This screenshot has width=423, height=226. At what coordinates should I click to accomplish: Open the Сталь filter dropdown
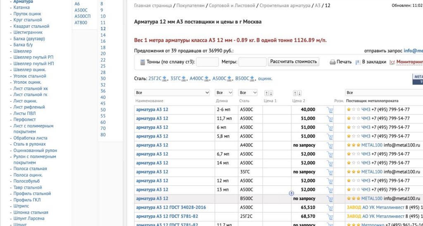click(248, 93)
